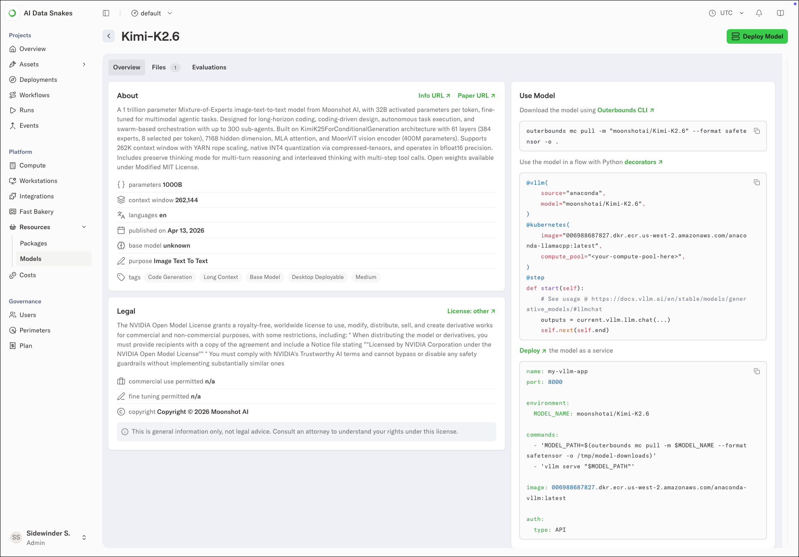Click the Workstations icon in sidebar
The width and height of the screenshot is (799, 557).
13,181
